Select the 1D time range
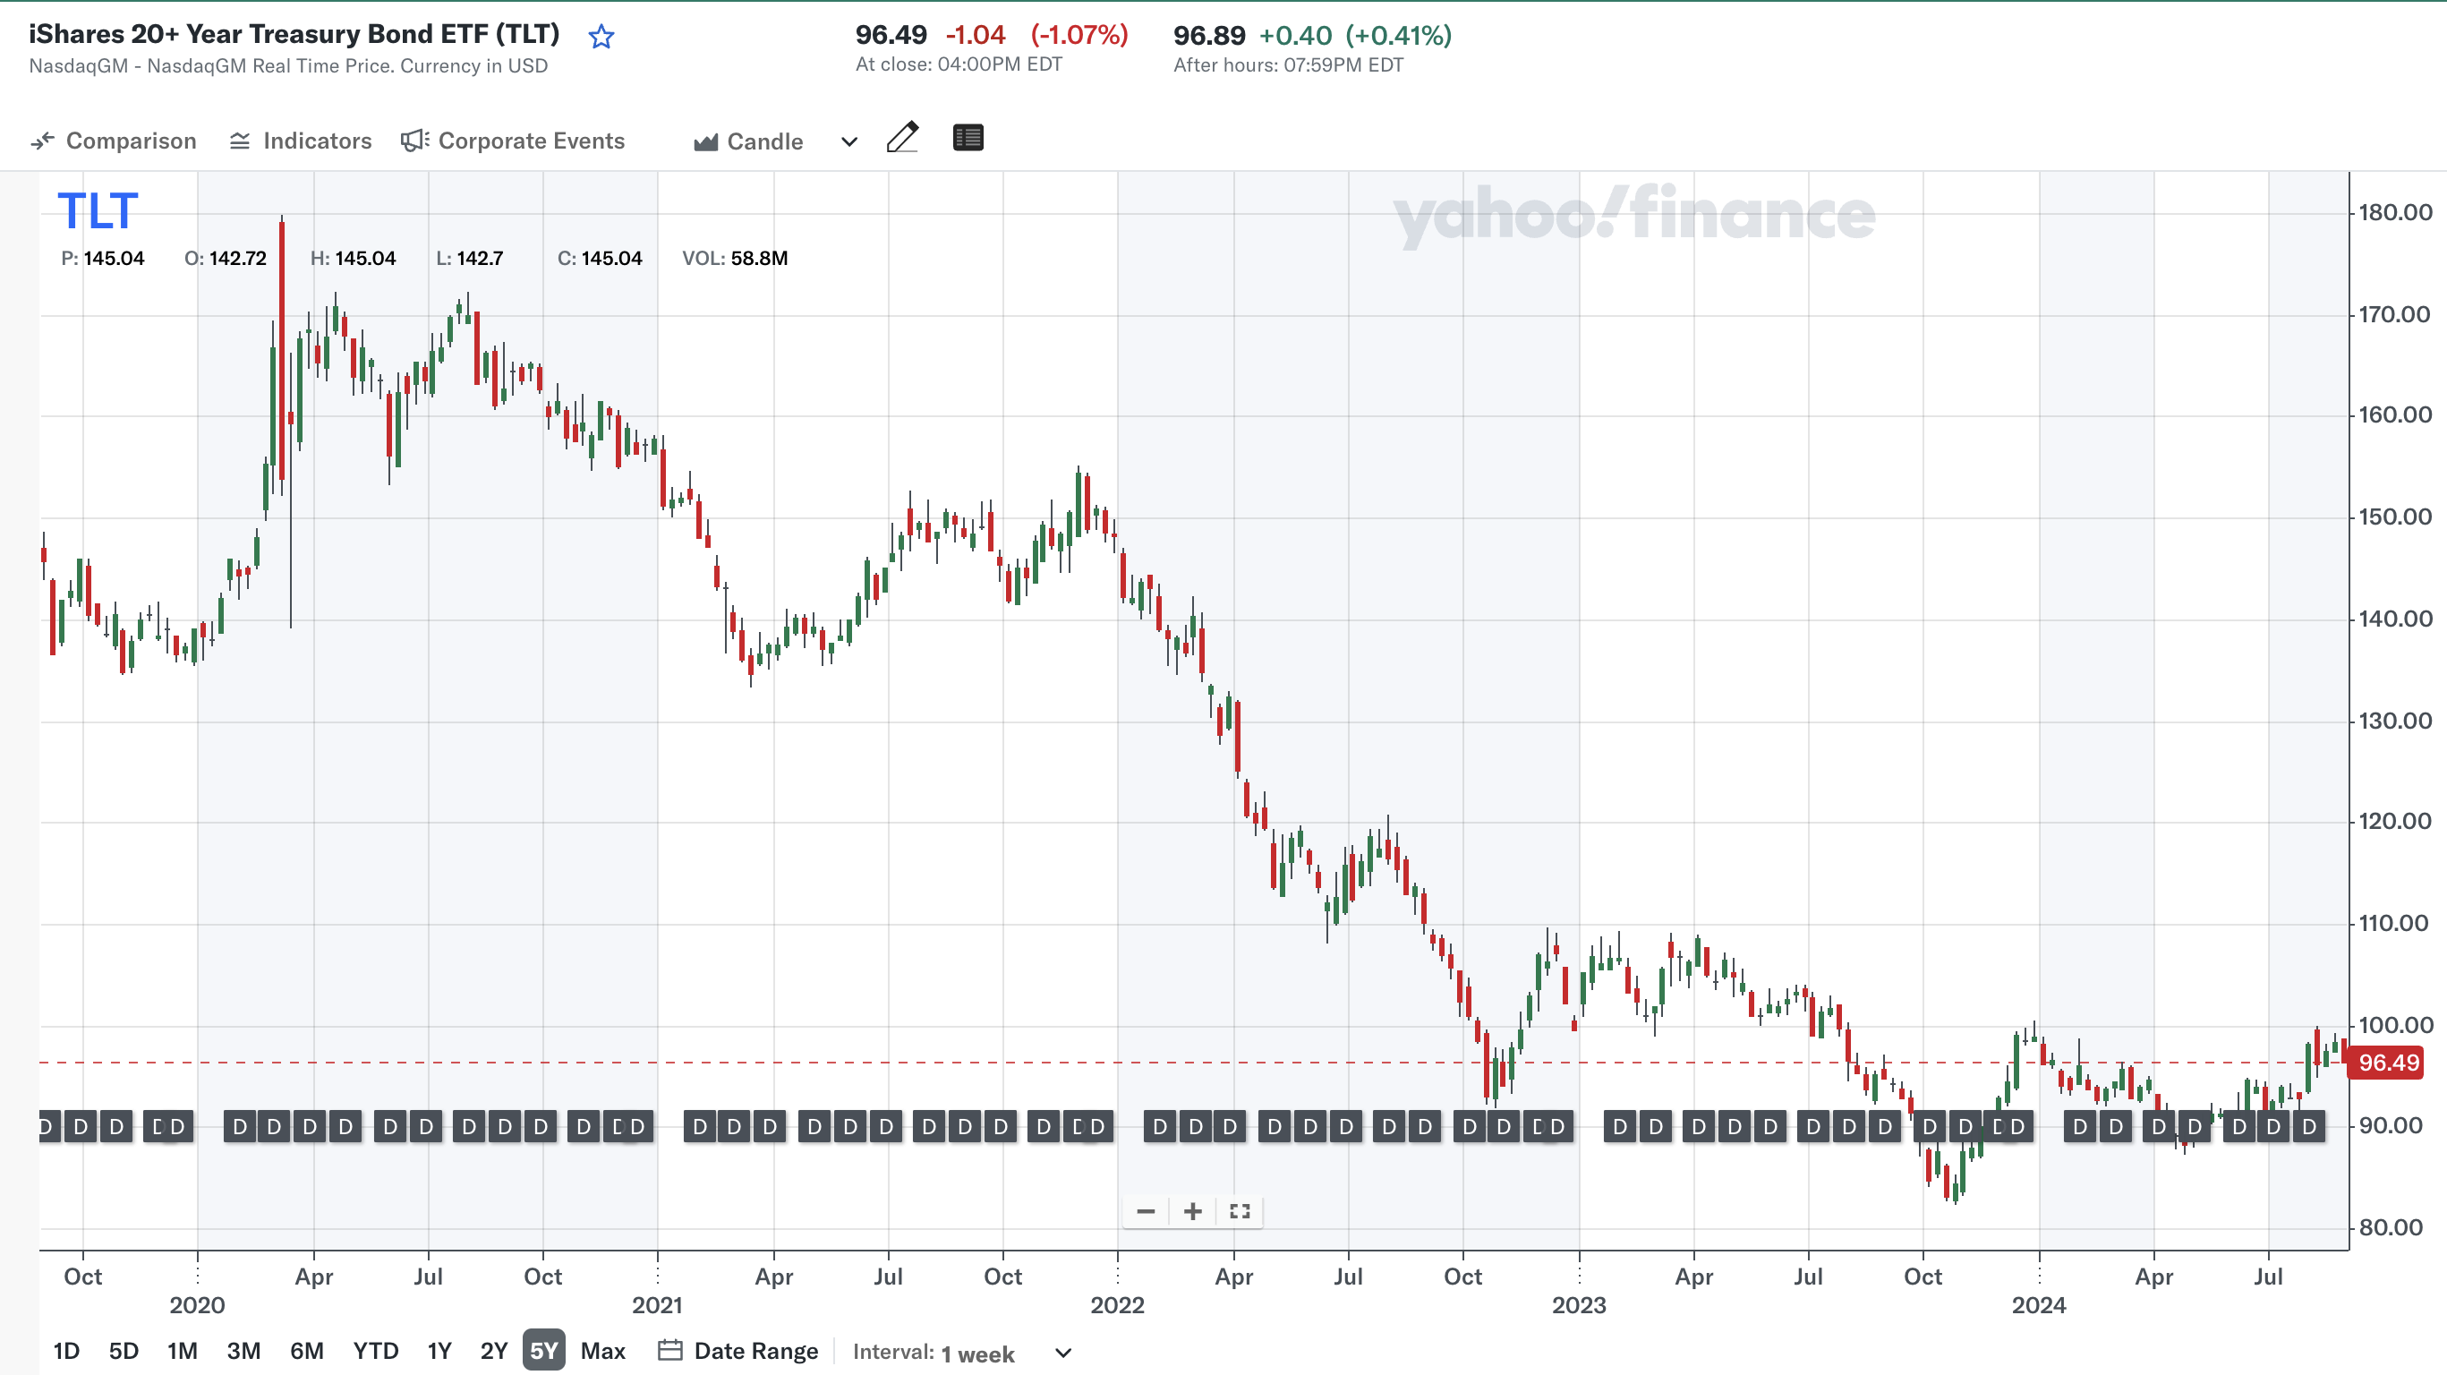The height and width of the screenshot is (1375, 2447). (x=65, y=1349)
